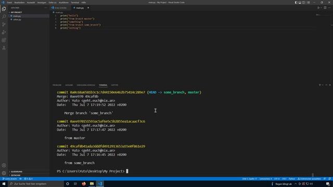Click Dolmetscher auswählen in status bar
Screen dimensions: 333x187
click(x=309, y=179)
